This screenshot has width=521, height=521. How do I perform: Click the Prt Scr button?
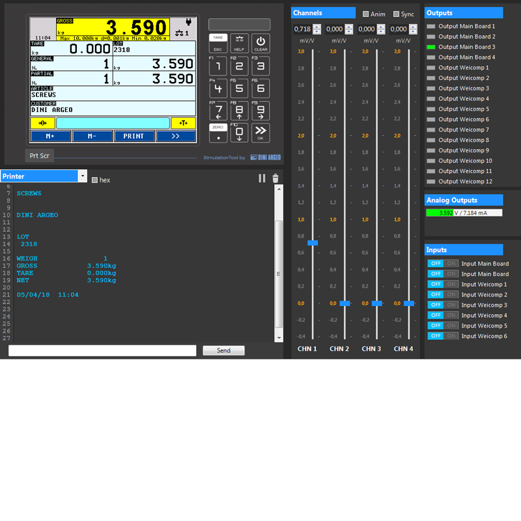[39, 156]
